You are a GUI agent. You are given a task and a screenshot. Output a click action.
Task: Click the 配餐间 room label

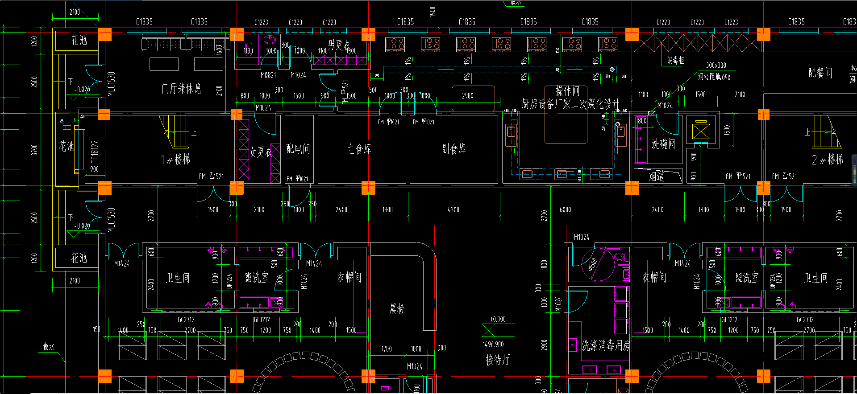pyautogui.click(x=820, y=73)
